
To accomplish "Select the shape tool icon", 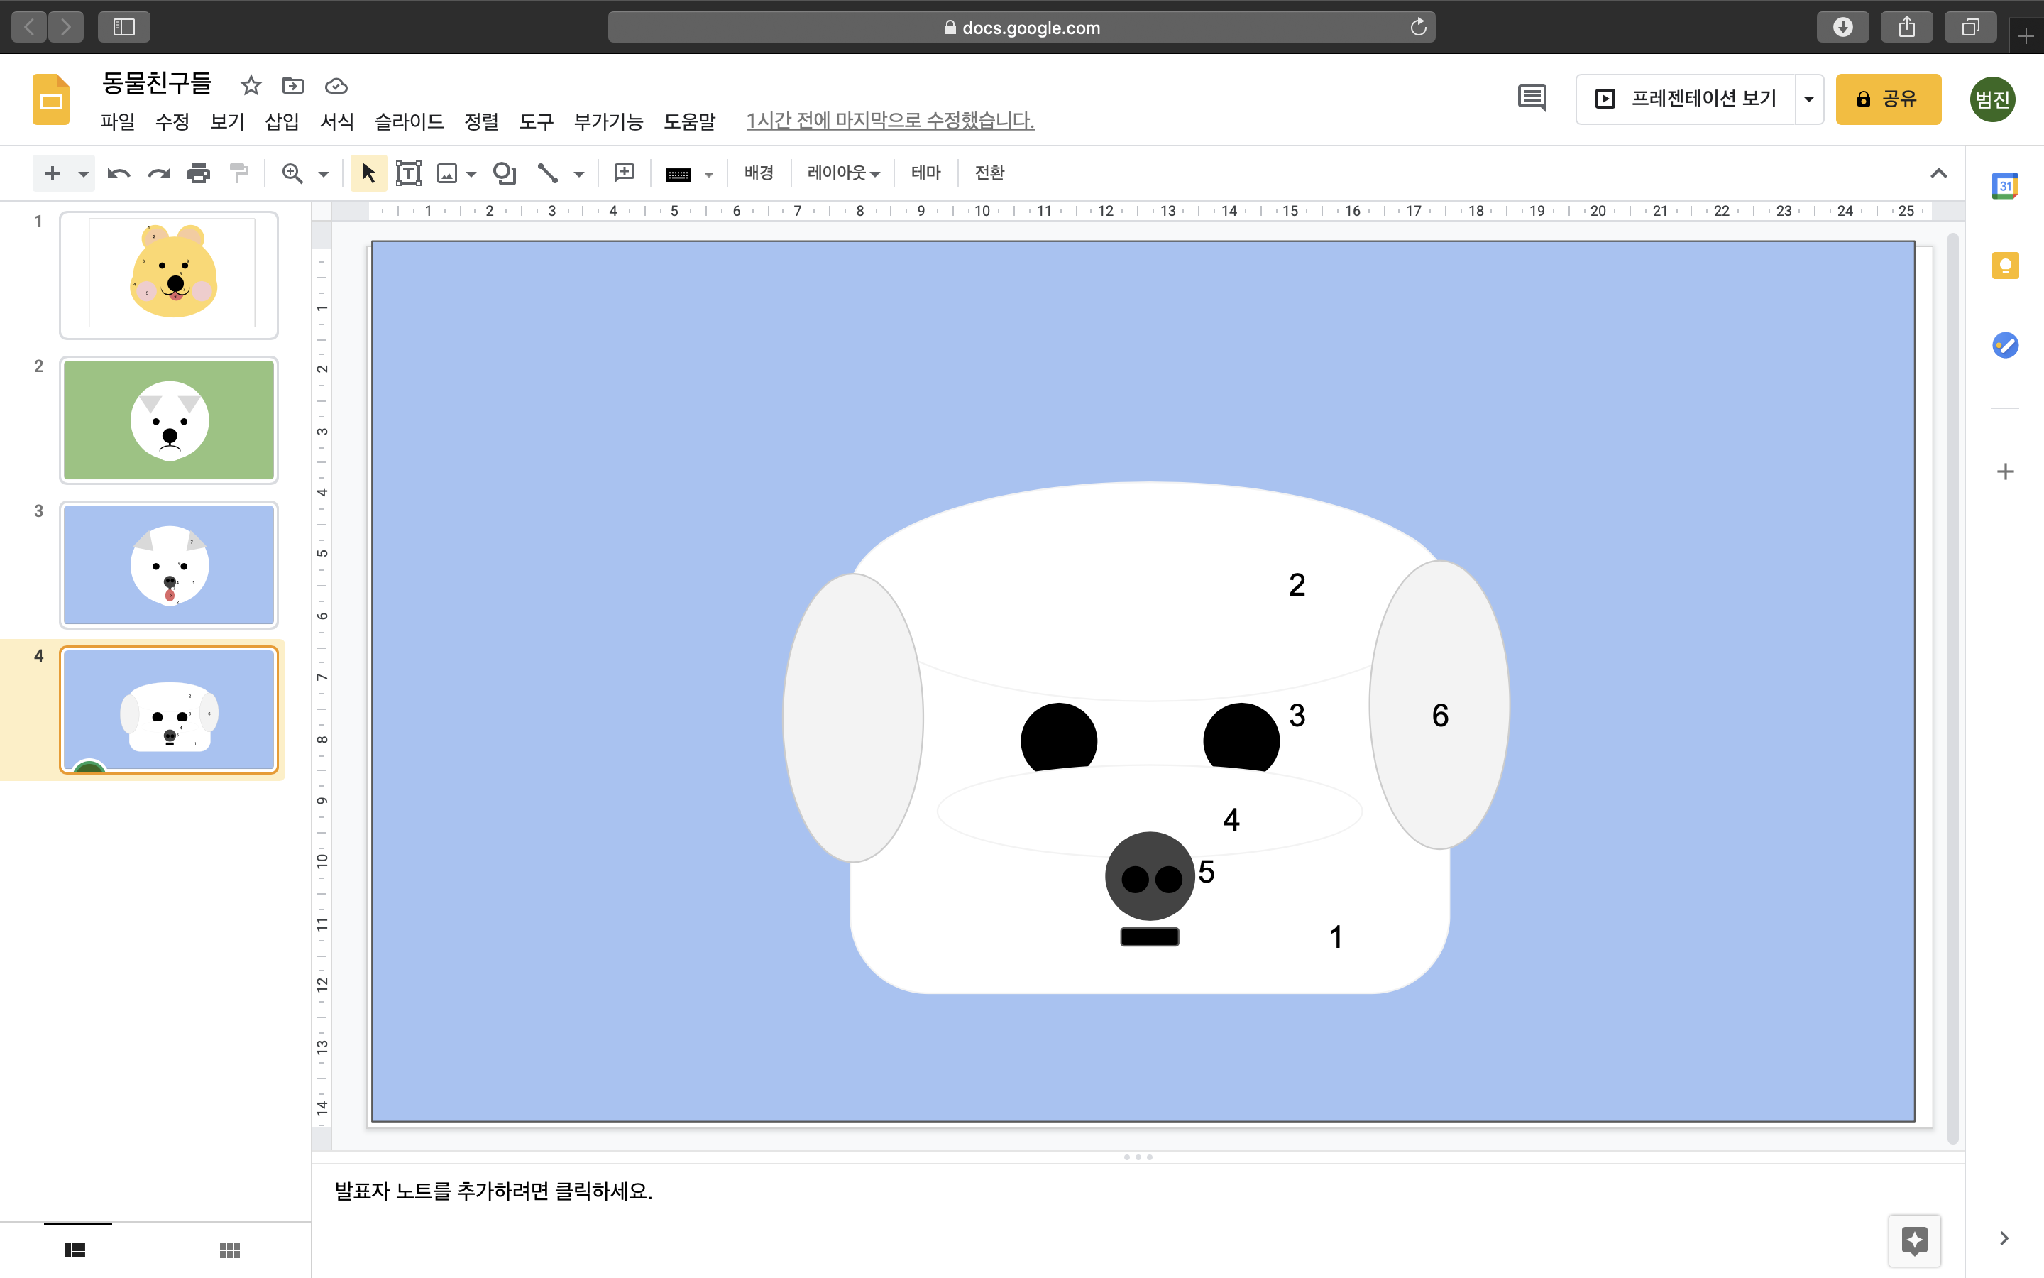I will [x=504, y=173].
